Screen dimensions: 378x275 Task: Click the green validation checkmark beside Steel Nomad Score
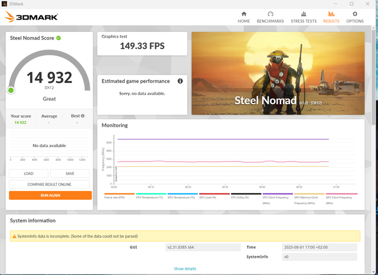tap(58, 38)
